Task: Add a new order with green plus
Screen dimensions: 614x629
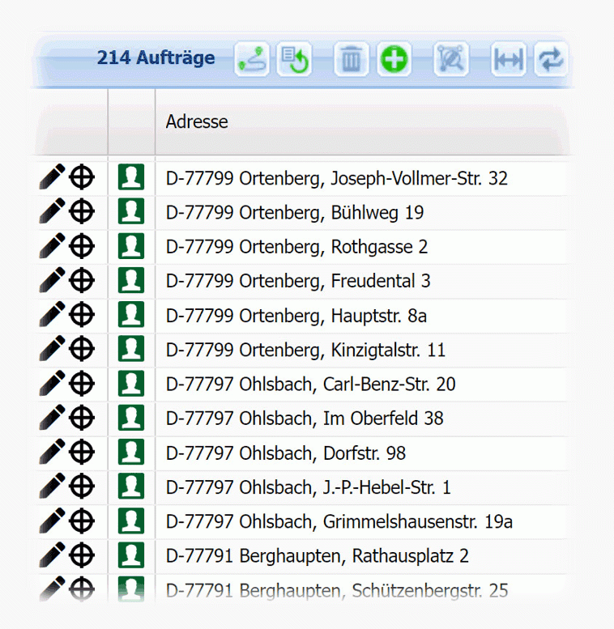Action: tap(394, 60)
